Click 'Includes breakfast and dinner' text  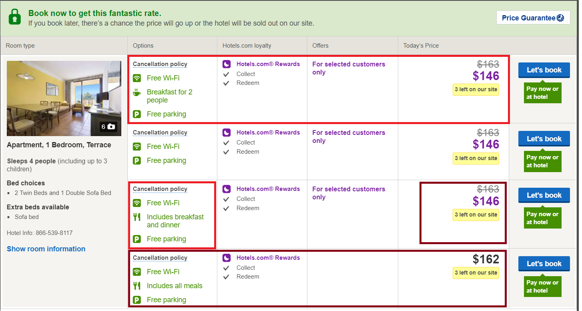175,221
